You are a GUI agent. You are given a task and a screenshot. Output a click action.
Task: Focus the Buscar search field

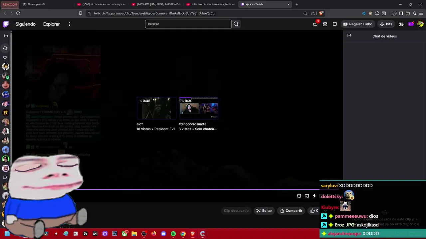[188, 24]
